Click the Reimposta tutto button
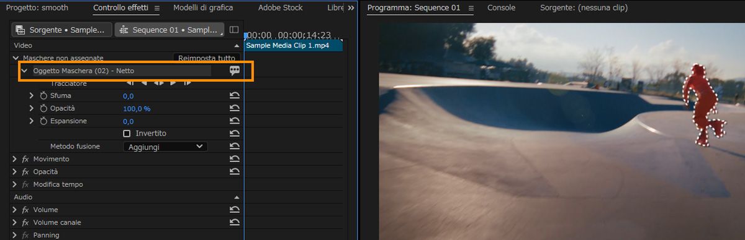 (x=206, y=58)
